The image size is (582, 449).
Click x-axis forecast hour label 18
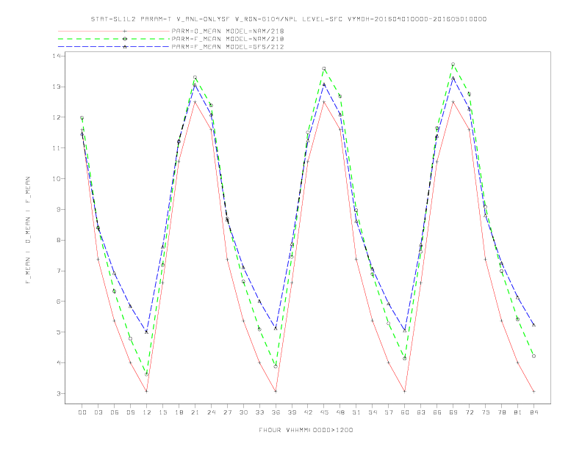(x=179, y=412)
